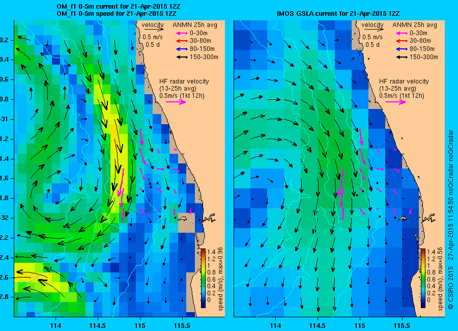This screenshot has height=331, width=458.
Task: Click 'speed (m/s), max=0.56' color bar label
Action: (441, 279)
